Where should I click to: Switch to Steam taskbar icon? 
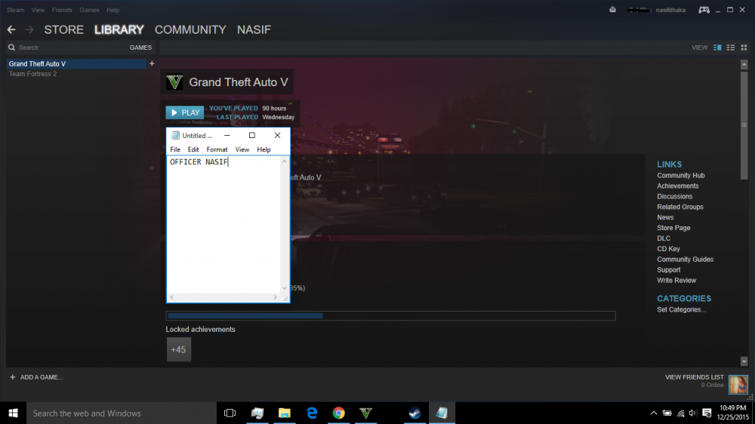coord(414,413)
